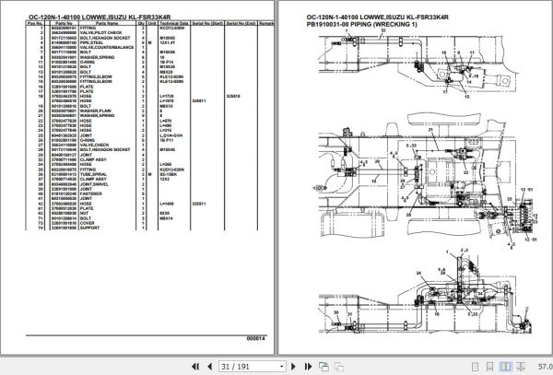This screenshot has width=553, height=375.
Task: Select NUT part name in row 62
Action: point(84,213)
